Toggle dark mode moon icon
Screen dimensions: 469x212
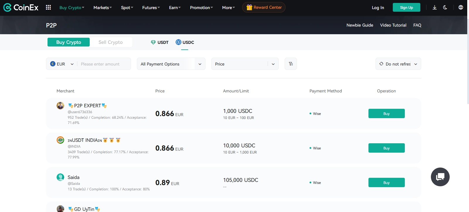click(445, 7)
